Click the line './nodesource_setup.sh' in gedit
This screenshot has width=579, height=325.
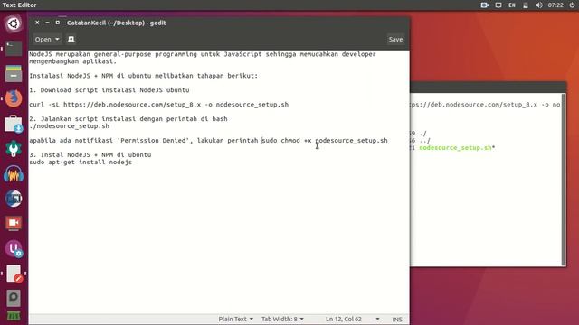pyautogui.click(x=69, y=126)
